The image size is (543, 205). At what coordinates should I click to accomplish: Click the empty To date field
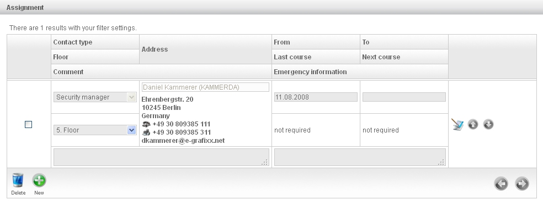(x=404, y=97)
